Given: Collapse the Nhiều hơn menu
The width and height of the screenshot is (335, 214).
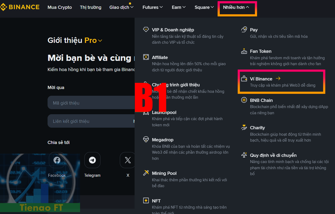Looking at the screenshot, I should pos(236,7).
